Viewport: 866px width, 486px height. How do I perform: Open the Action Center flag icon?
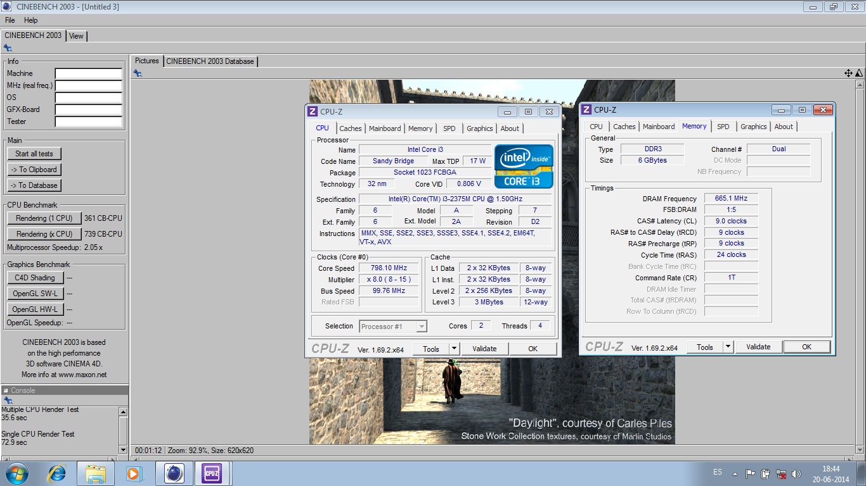pos(751,473)
